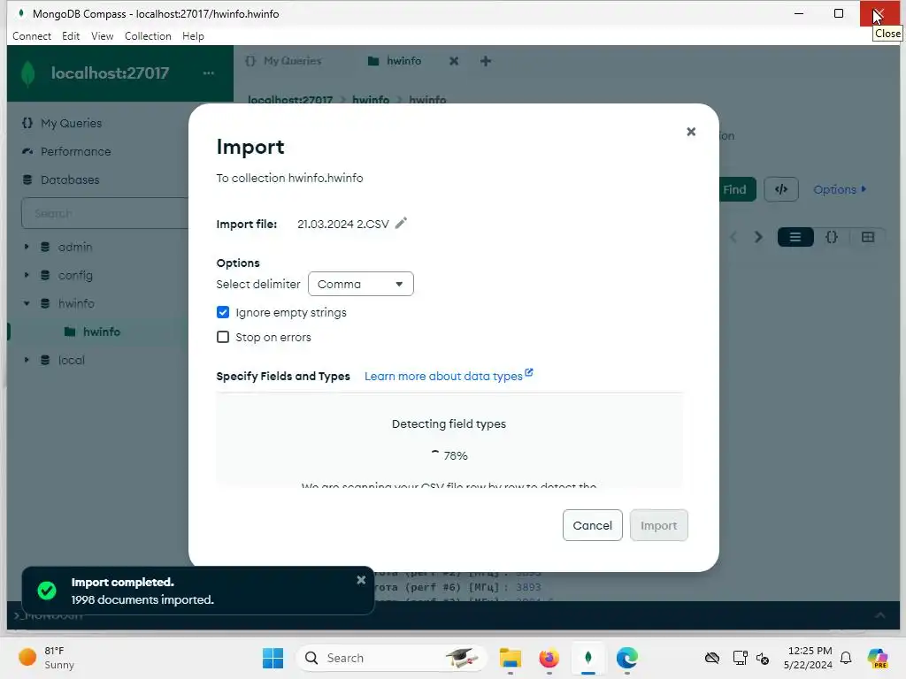Select the admin database entry
This screenshot has height=679, width=906.
click(x=74, y=247)
